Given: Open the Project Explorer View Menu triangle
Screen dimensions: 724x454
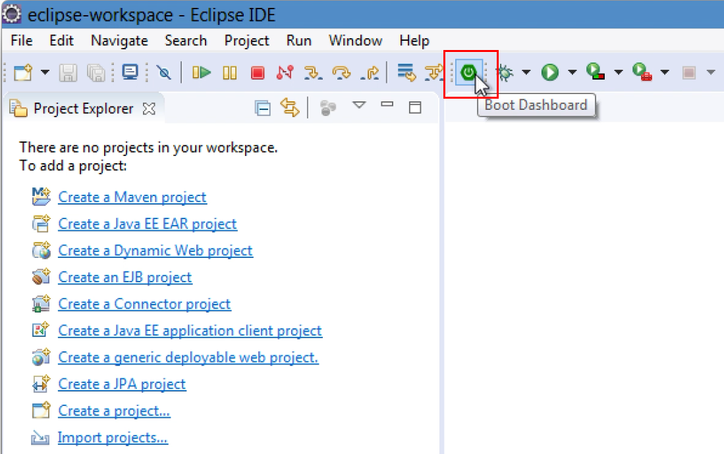Looking at the screenshot, I should 359,105.
